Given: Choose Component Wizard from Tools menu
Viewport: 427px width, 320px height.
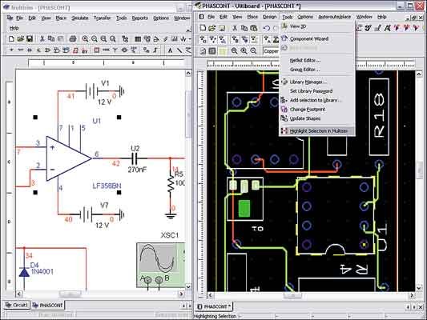Looking at the screenshot, I should tap(317, 38).
